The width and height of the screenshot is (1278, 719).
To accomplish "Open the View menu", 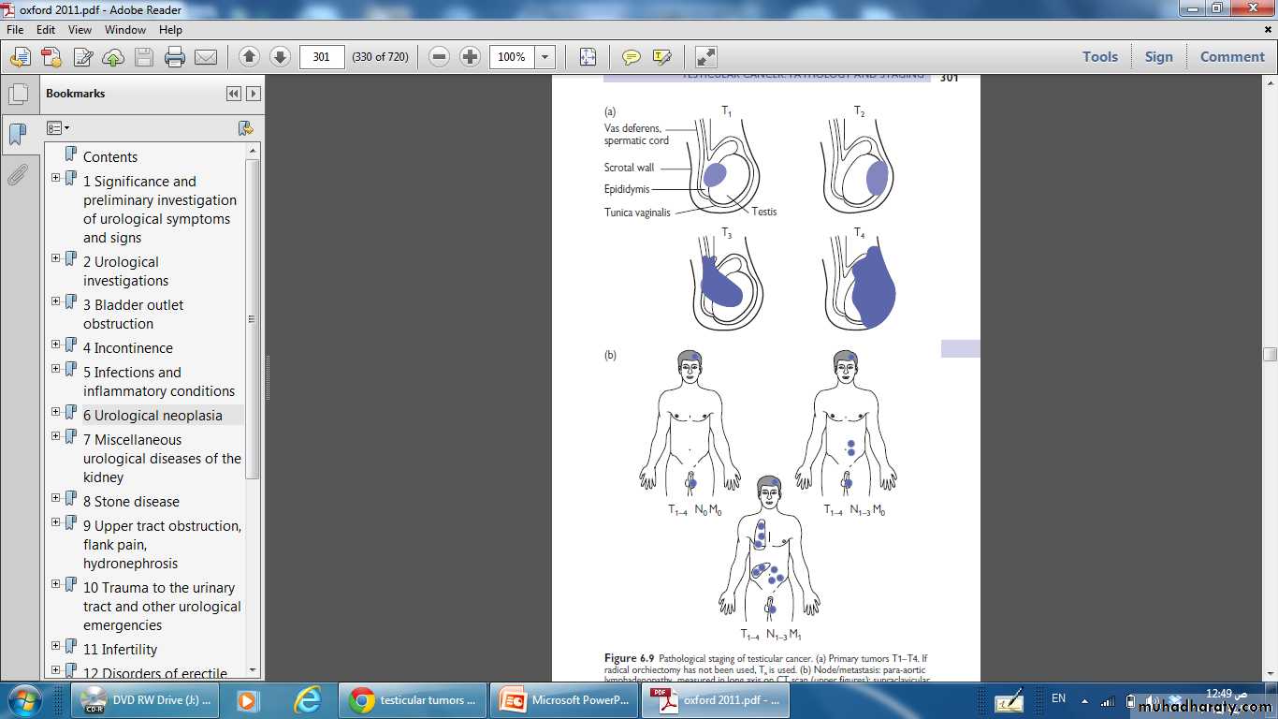I will tap(80, 30).
